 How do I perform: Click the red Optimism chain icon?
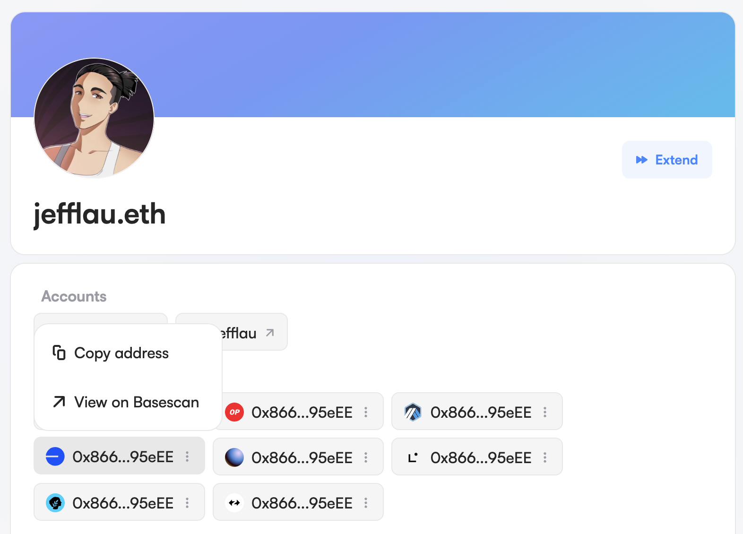pyautogui.click(x=234, y=412)
